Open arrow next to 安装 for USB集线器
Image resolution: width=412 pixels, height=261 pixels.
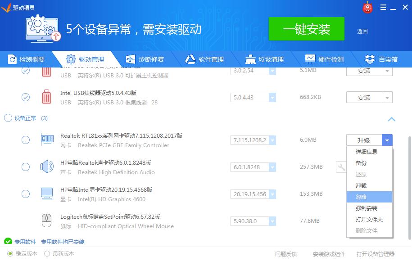pyautogui.click(x=387, y=97)
